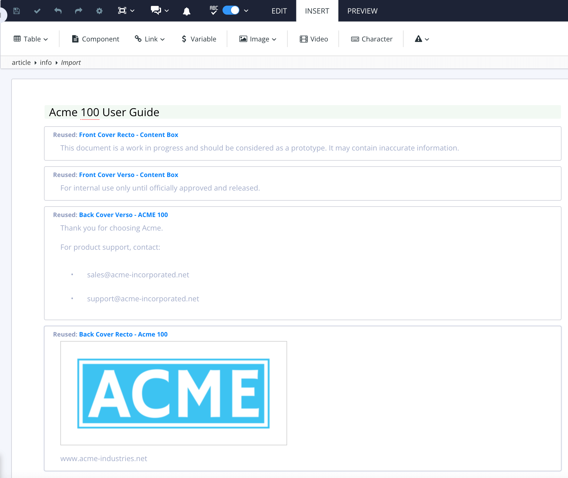Click the save floppy disk icon
Viewport: 568px width, 478px height.
[x=17, y=11]
